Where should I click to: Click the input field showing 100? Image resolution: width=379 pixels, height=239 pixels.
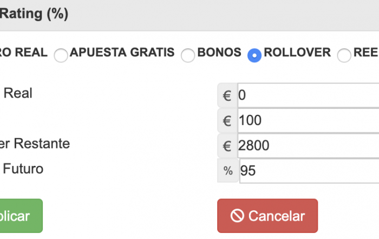tap(309, 120)
